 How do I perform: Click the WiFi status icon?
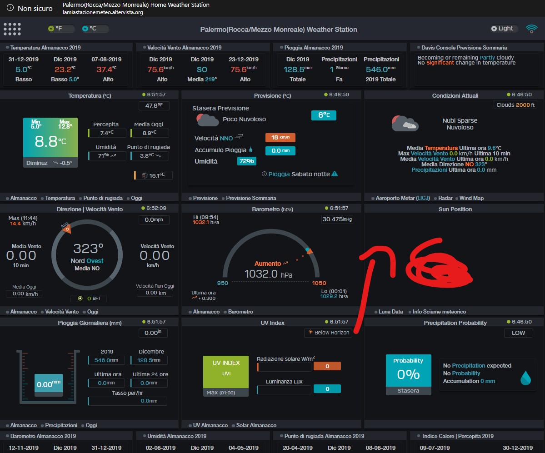tap(531, 29)
